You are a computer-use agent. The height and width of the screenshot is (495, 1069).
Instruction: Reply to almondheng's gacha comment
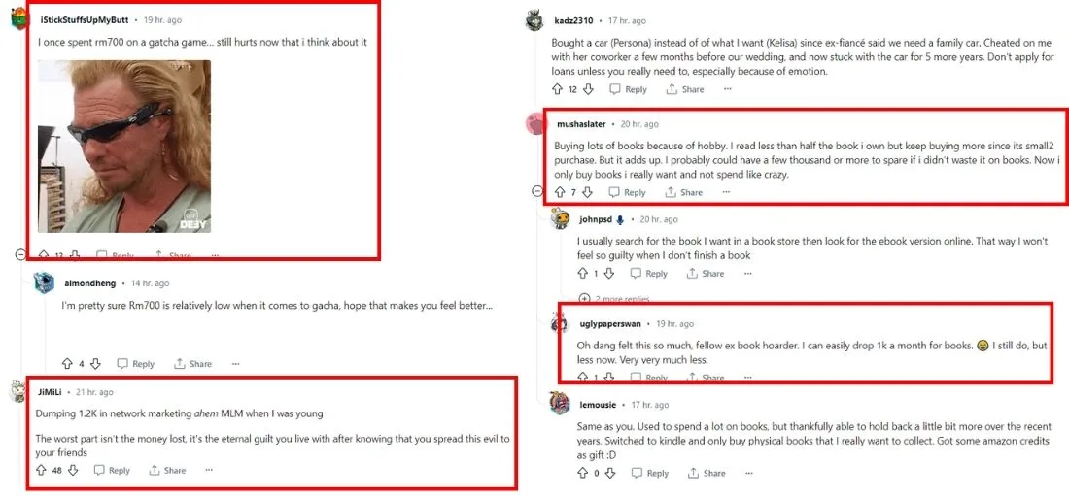[x=136, y=364]
